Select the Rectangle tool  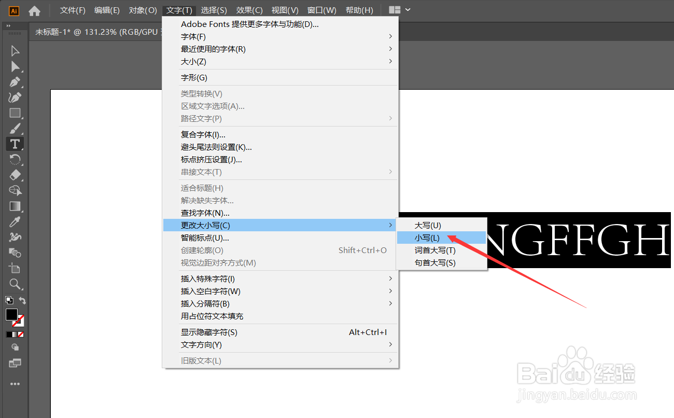[15, 113]
